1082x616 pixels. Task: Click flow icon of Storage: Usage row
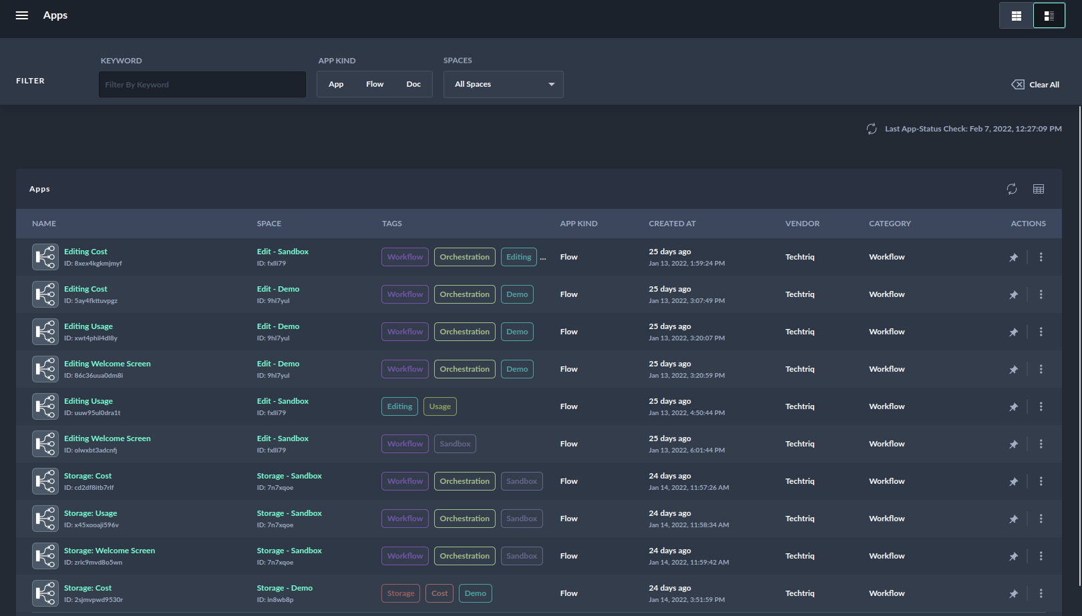45,519
